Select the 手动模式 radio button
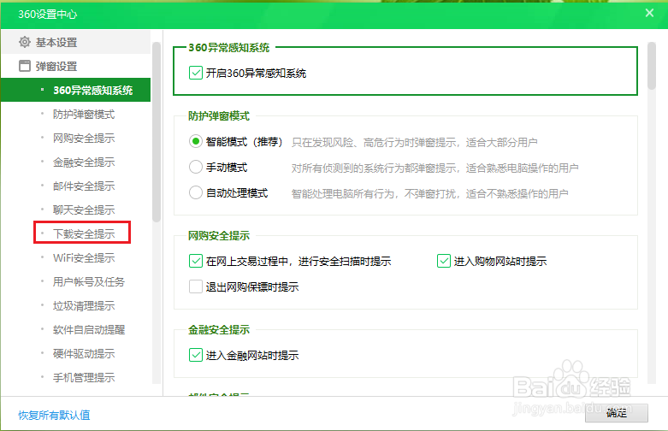Image resolution: width=668 pixels, height=431 pixels. 196,167
